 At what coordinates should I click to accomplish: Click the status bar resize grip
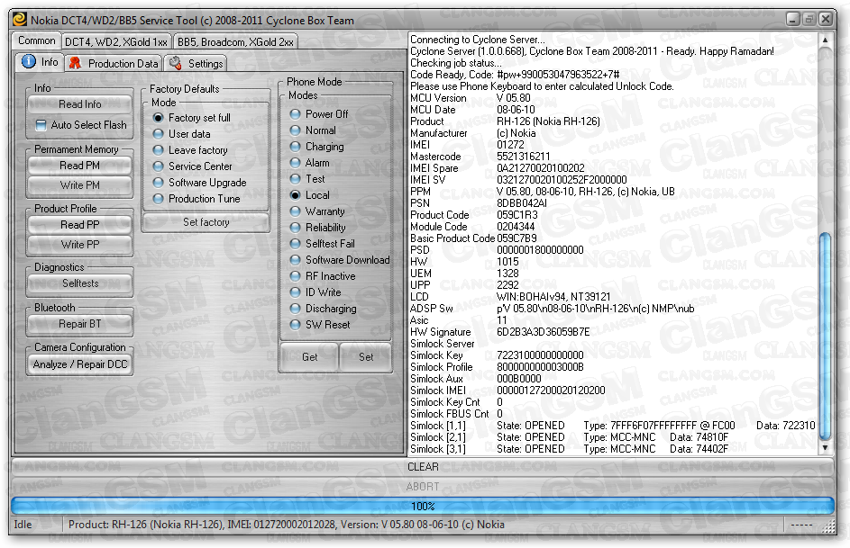pos(828,526)
